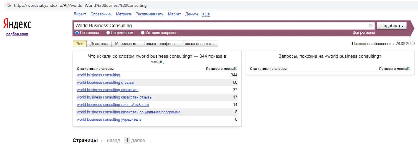Open the "Все регионы" region selector

(x=364, y=33)
